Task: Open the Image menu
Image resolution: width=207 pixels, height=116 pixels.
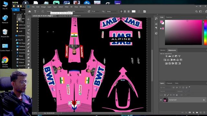Action: point(43,7)
